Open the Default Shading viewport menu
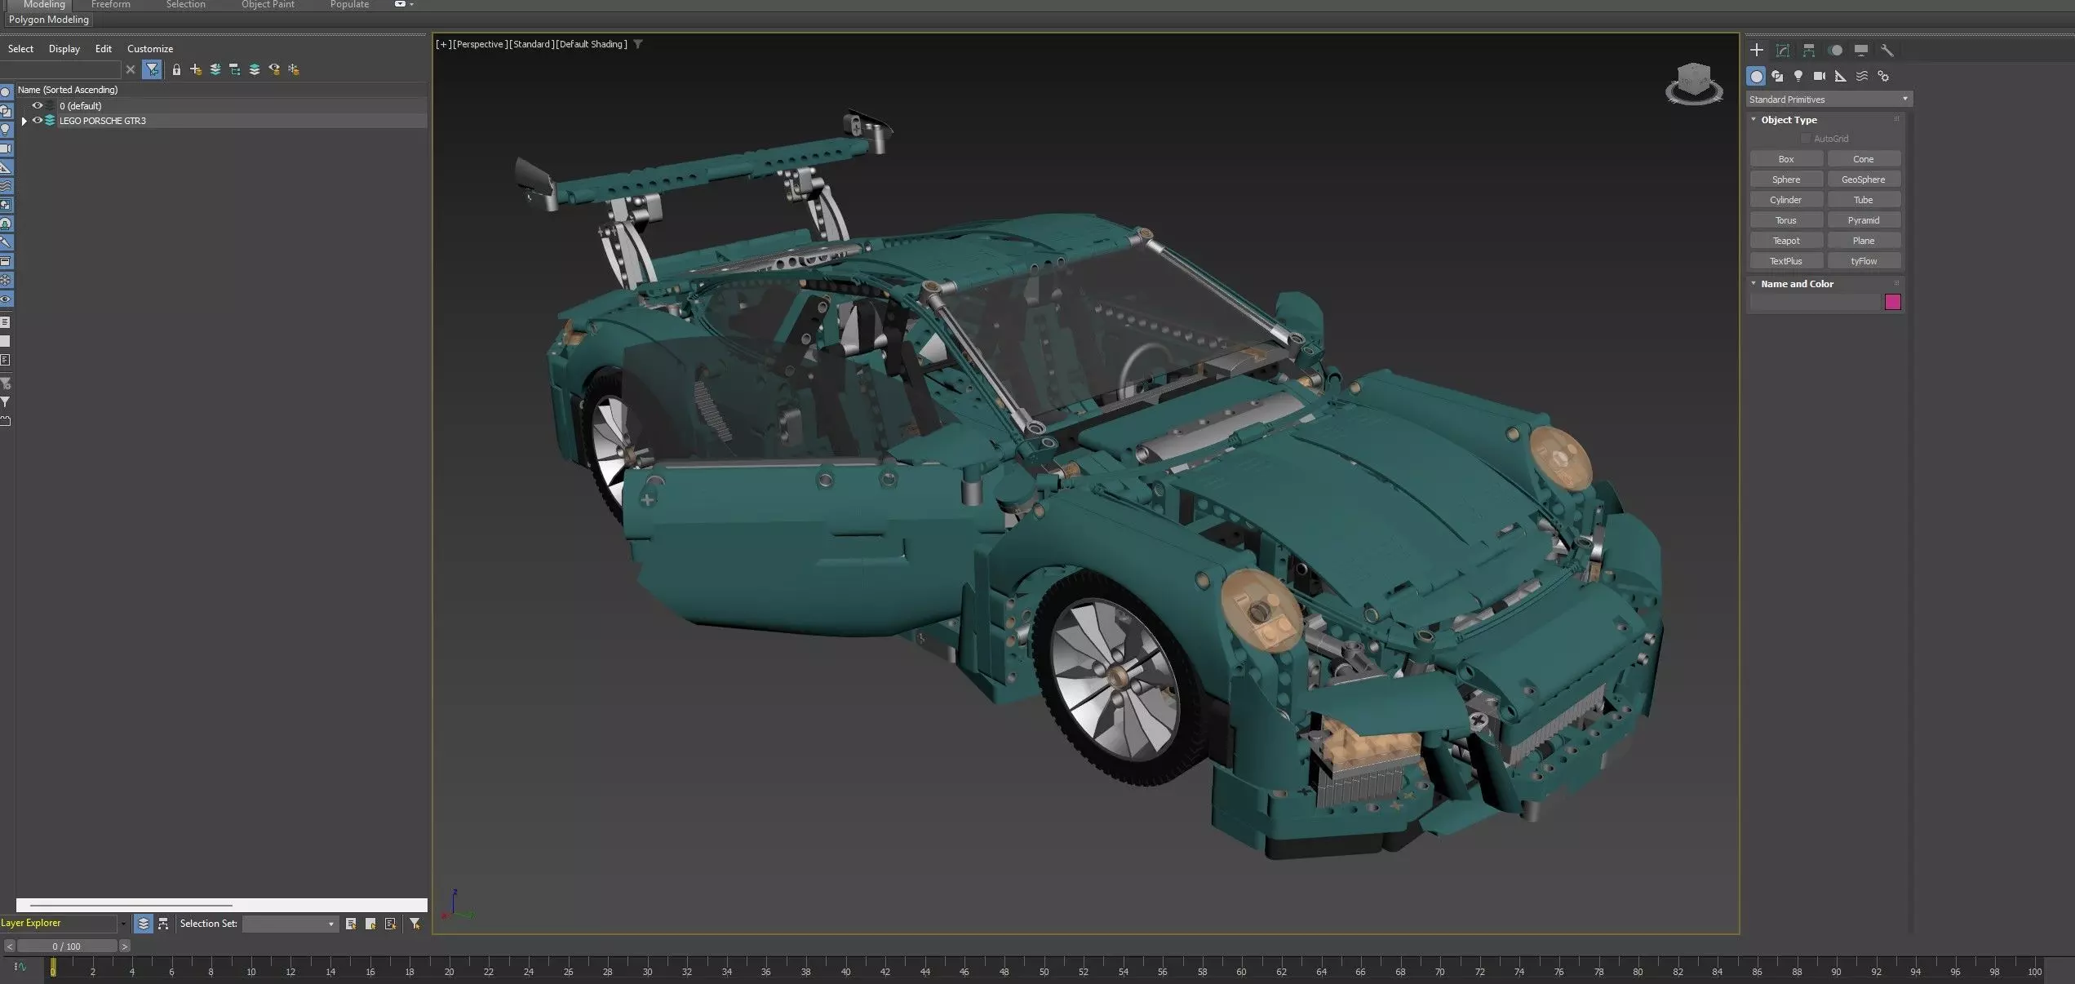 (x=592, y=44)
